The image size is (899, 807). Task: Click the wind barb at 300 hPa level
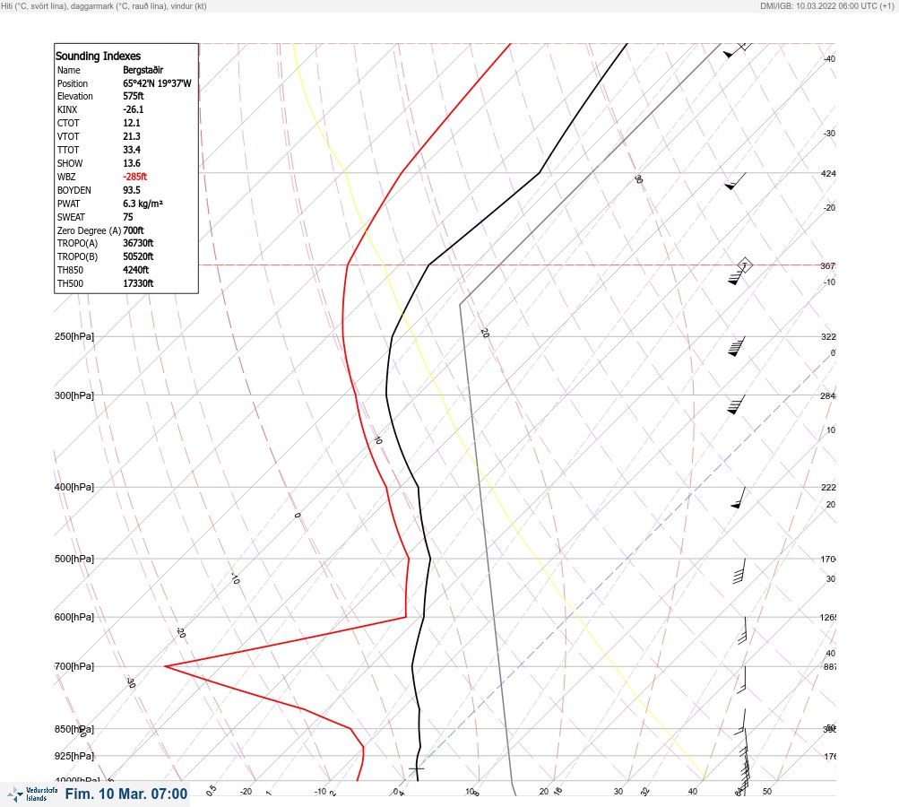coord(736,405)
